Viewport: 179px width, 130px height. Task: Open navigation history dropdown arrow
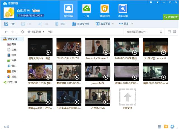click(17, 32)
